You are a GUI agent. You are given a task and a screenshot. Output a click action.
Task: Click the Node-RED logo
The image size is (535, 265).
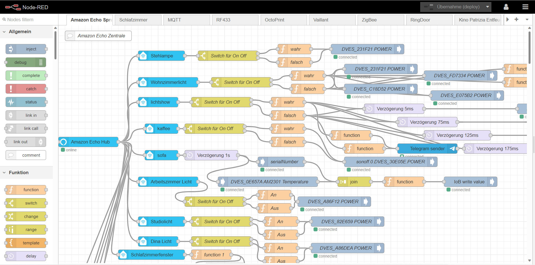27,7
